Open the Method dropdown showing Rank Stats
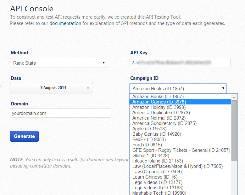The height and width of the screenshot is (195, 245). [x=58, y=63]
